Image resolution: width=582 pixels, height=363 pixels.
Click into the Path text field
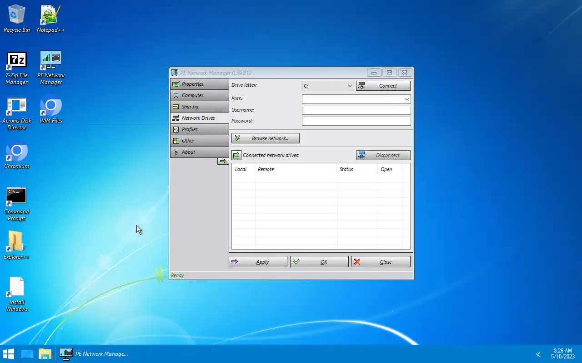[352, 99]
